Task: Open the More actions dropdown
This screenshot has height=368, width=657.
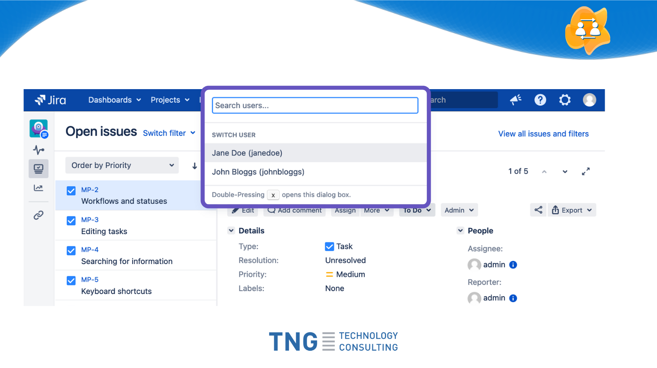Action: pos(377,210)
